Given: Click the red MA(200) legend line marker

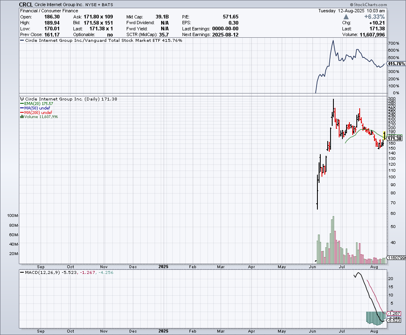Looking at the screenshot, I should 22,113.
